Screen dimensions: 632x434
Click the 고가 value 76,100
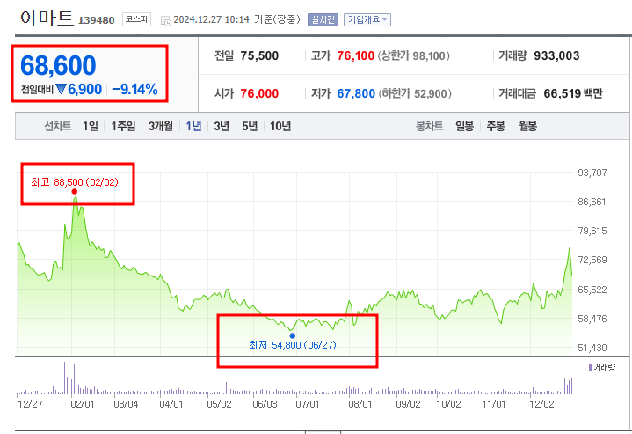(355, 55)
